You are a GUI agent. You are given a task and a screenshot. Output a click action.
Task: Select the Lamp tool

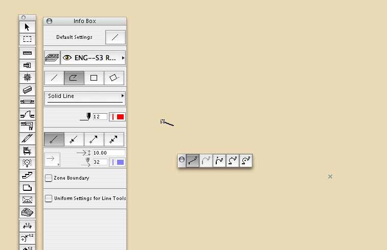coord(27,163)
